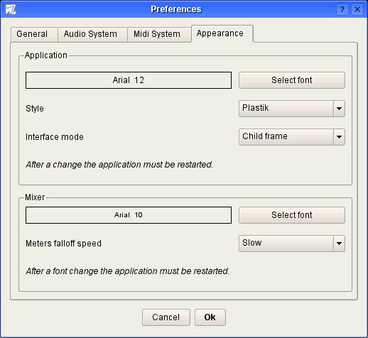Choose Select font in Mixer group
Screen dimensions: 368x338
tap(292, 215)
